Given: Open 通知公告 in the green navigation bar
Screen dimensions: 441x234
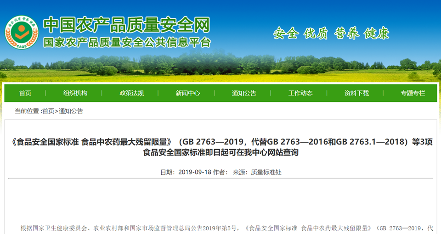Looking at the screenshot, I should point(244,93).
